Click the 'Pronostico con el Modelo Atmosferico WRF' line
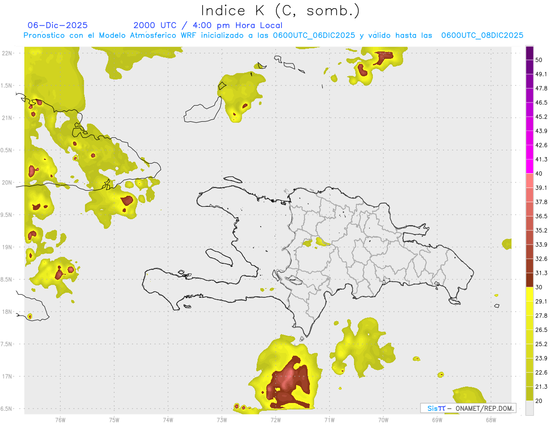The height and width of the screenshot is (426, 551). 273,35
